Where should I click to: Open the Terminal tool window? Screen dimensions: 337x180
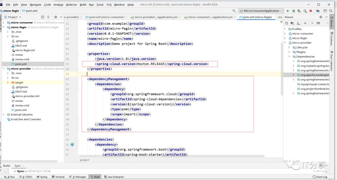point(58,177)
